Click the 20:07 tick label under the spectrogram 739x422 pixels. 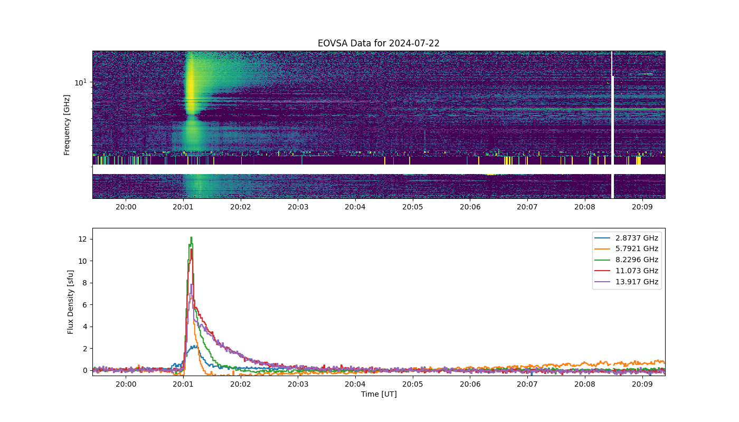pos(527,207)
